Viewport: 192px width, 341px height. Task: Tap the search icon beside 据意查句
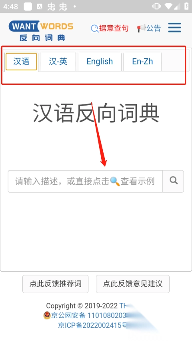[95, 28]
